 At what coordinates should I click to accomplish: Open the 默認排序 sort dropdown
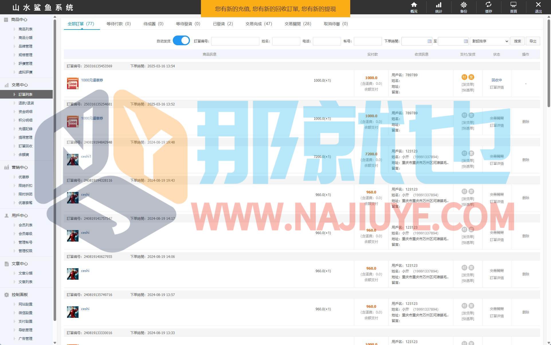tap(490, 41)
